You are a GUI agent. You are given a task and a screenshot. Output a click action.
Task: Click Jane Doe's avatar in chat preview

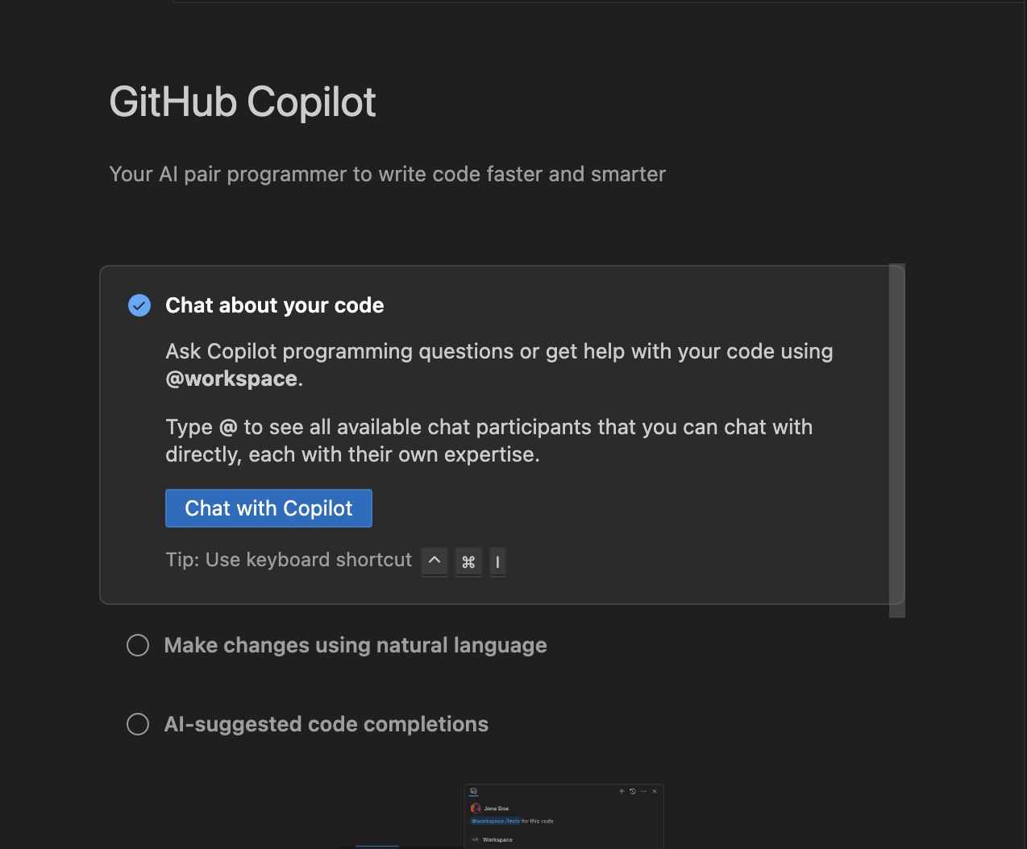(x=476, y=808)
